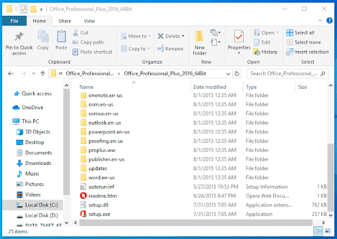
Task: Switch to Large icons view icon
Action: click(328, 231)
